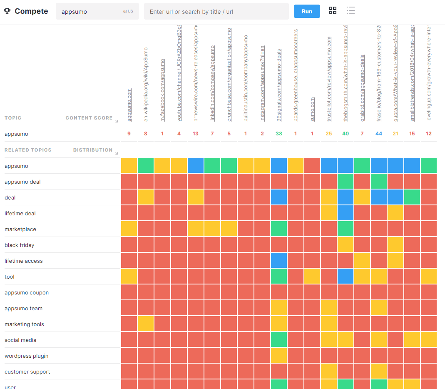Image resolution: width=445 pixels, height=389 pixels.
Task: Open the instagram.com/appsumo link
Action: pos(263,83)
